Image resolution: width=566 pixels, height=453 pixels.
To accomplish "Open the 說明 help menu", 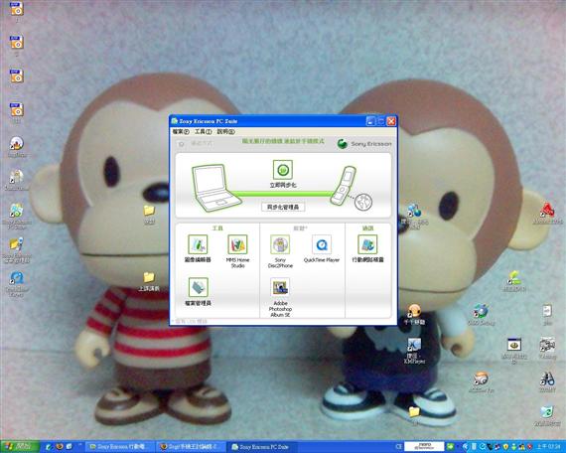I will pos(225,131).
